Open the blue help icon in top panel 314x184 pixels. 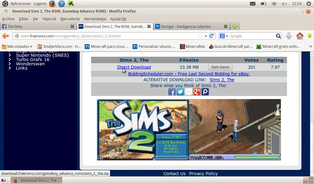[61, 4]
